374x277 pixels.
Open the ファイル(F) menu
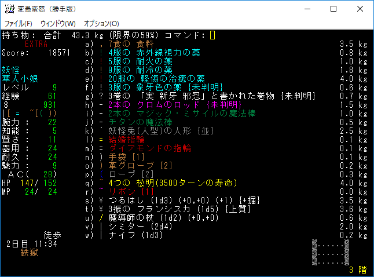[x=19, y=23]
